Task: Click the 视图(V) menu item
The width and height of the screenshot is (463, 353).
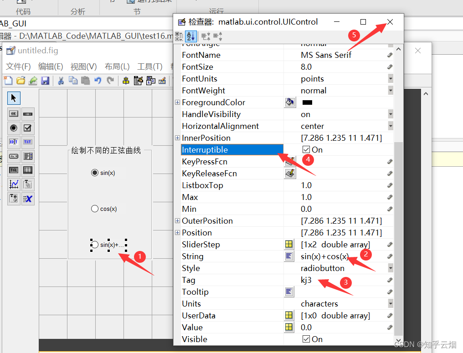Action: point(83,66)
